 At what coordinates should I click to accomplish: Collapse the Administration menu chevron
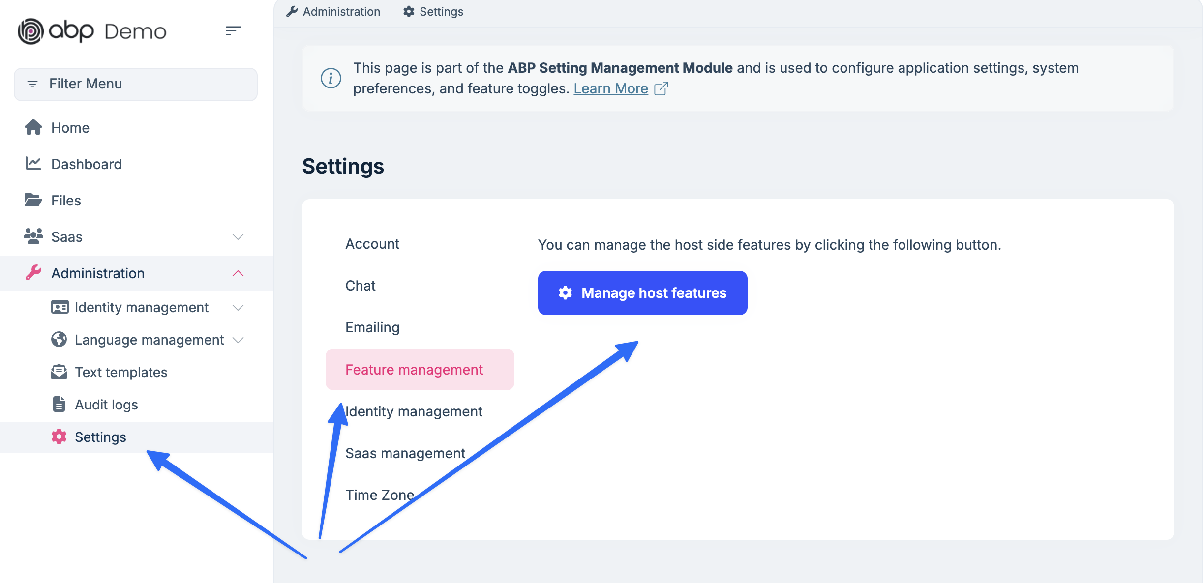coord(238,273)
